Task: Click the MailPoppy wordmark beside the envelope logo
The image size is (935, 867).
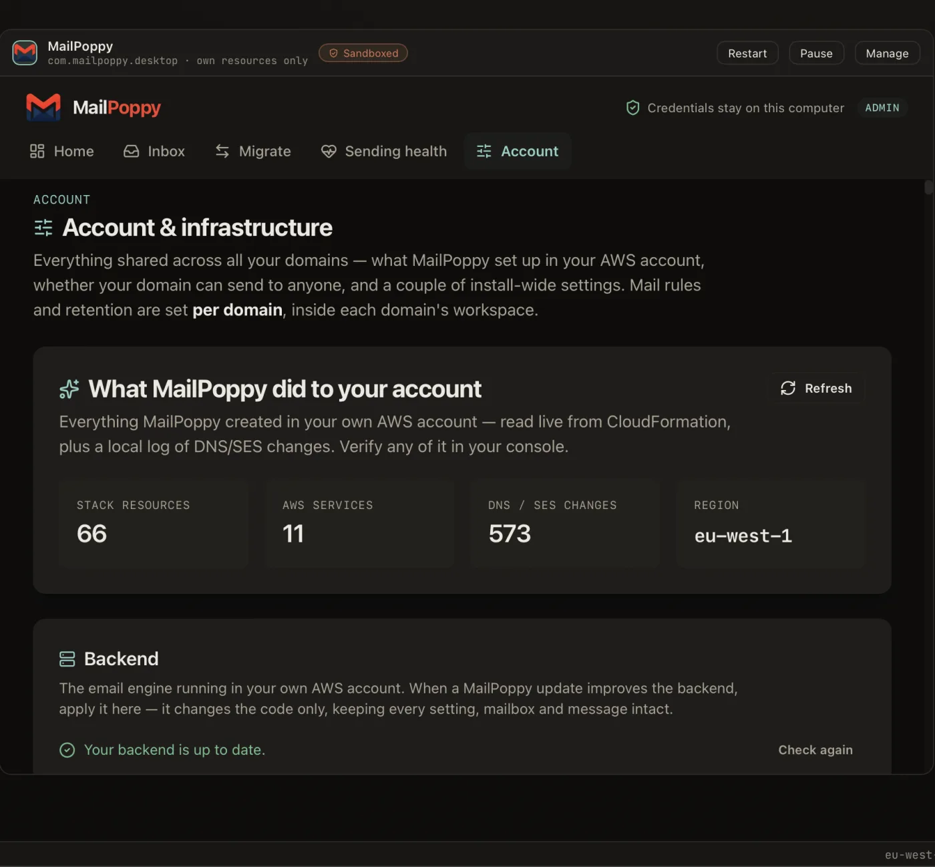Action: pyautogui.click(x=117, y=108)
